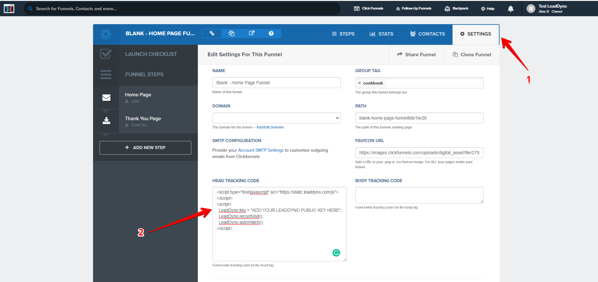Switch to the Steps tab

(x=343, y=34)
